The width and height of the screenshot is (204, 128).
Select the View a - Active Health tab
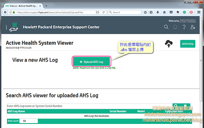[x=23, y=6]
